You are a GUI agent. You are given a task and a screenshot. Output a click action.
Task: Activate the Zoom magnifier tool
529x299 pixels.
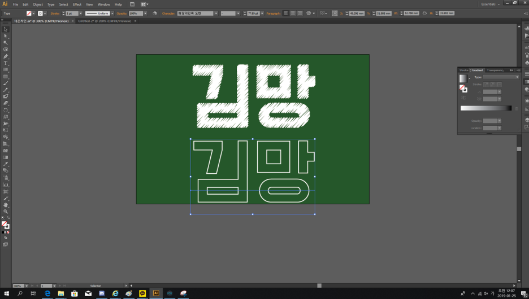(6, 212)
